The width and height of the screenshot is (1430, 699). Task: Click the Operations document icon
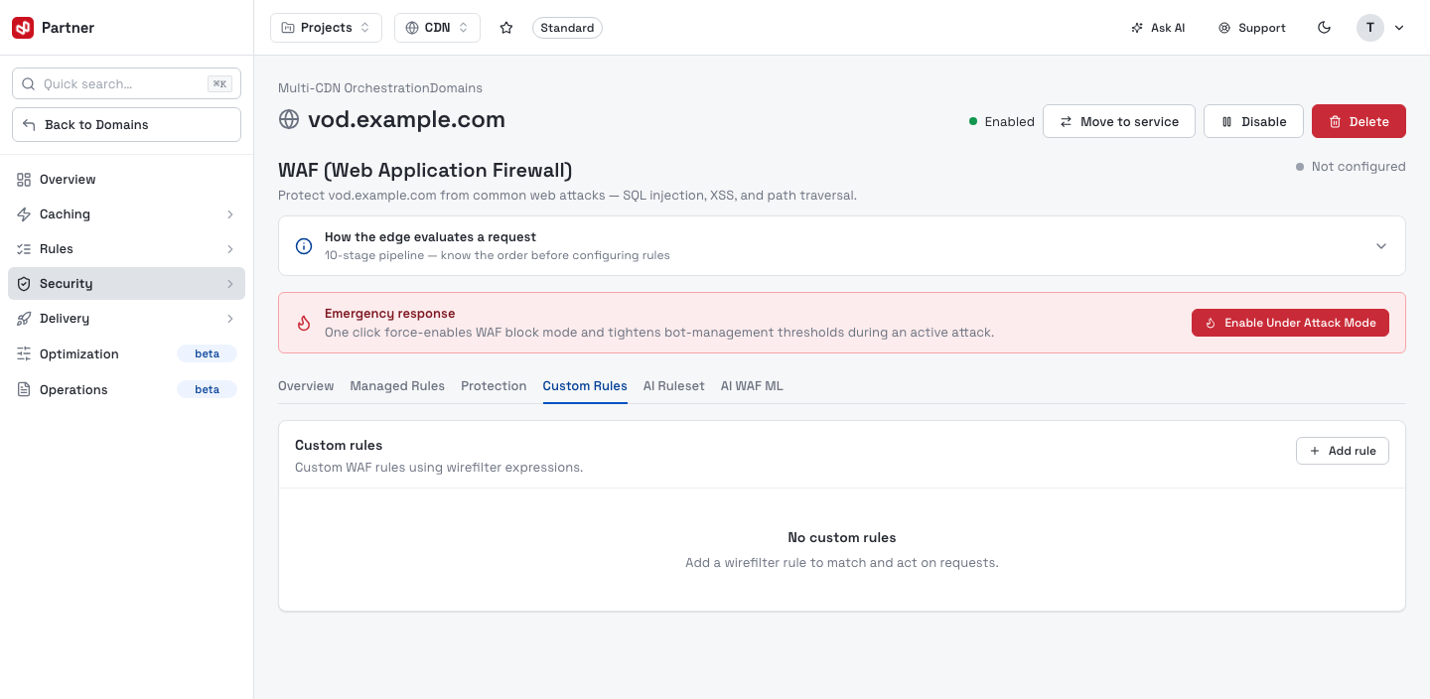pos(24,390)
